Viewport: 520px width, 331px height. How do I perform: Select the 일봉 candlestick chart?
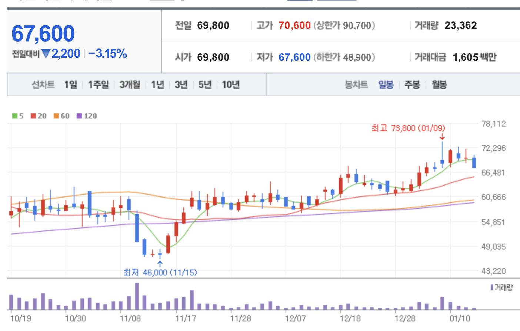coord(386,85)
